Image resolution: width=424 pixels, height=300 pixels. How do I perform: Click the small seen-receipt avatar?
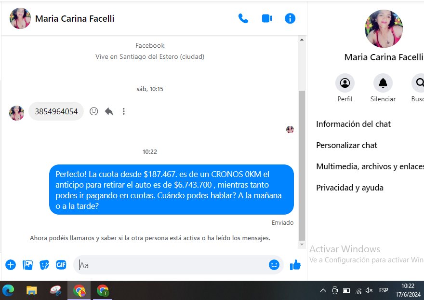pos(290,129)
